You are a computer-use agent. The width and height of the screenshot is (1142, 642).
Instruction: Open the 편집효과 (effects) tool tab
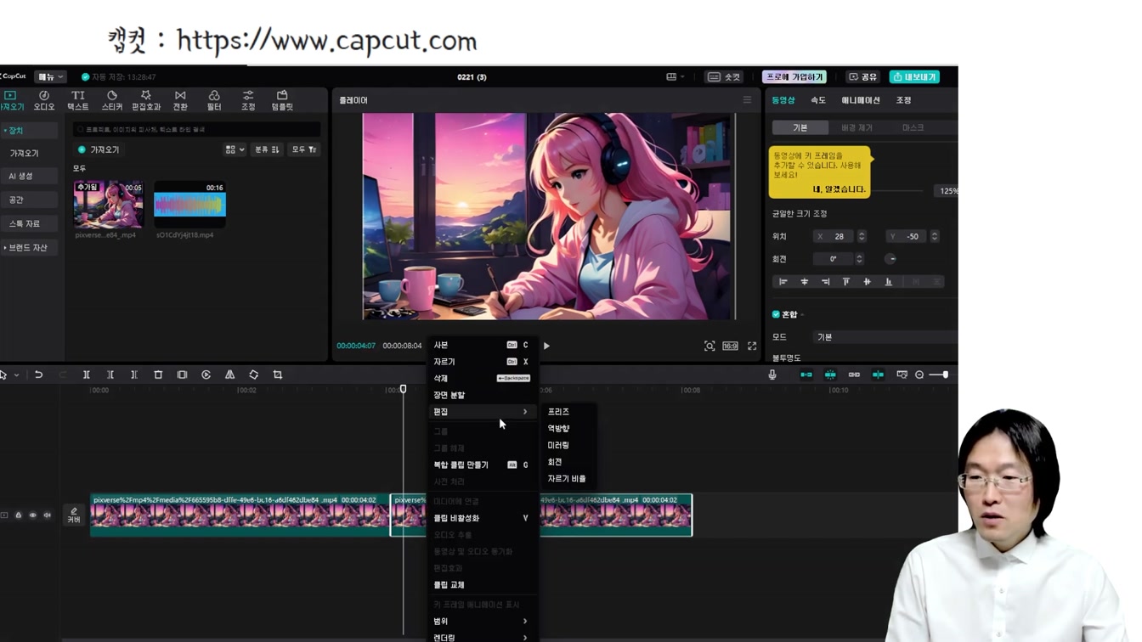pyautogui.click(x=146, y=100)
